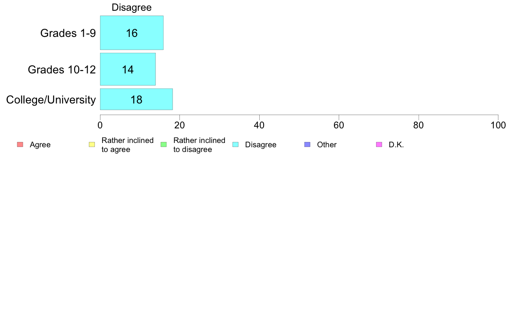Click the D.K. magenta legend swatch

tap(379, 145)
